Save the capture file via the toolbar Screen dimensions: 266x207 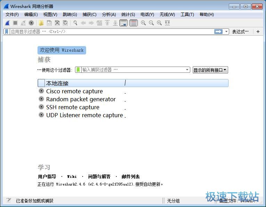tap(49, 23)
